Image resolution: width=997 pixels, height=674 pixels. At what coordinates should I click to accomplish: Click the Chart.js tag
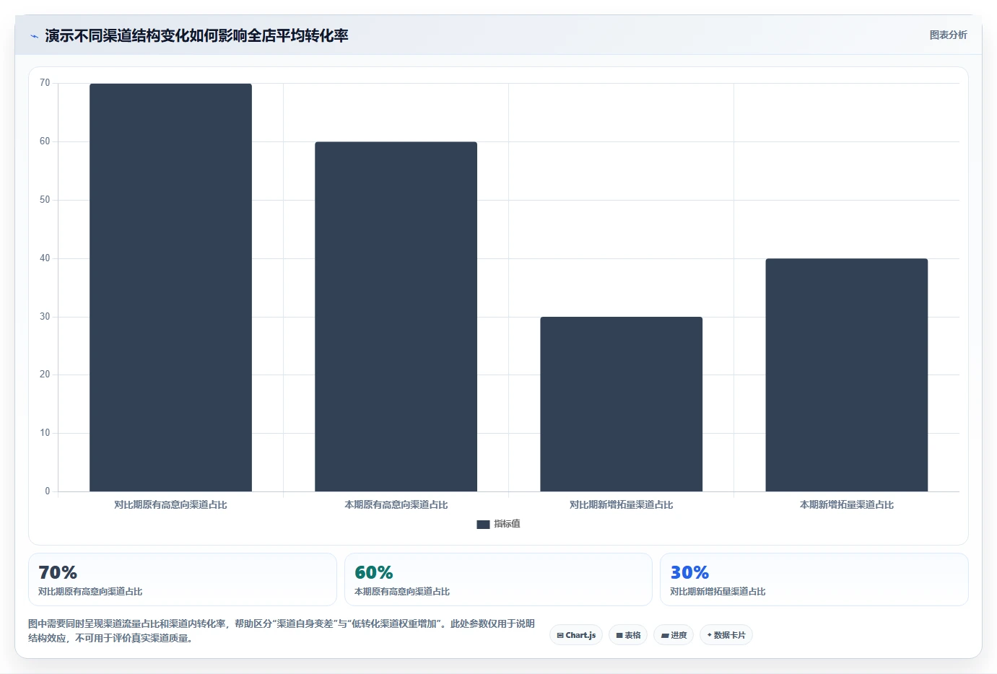click(x=576, y=635)
